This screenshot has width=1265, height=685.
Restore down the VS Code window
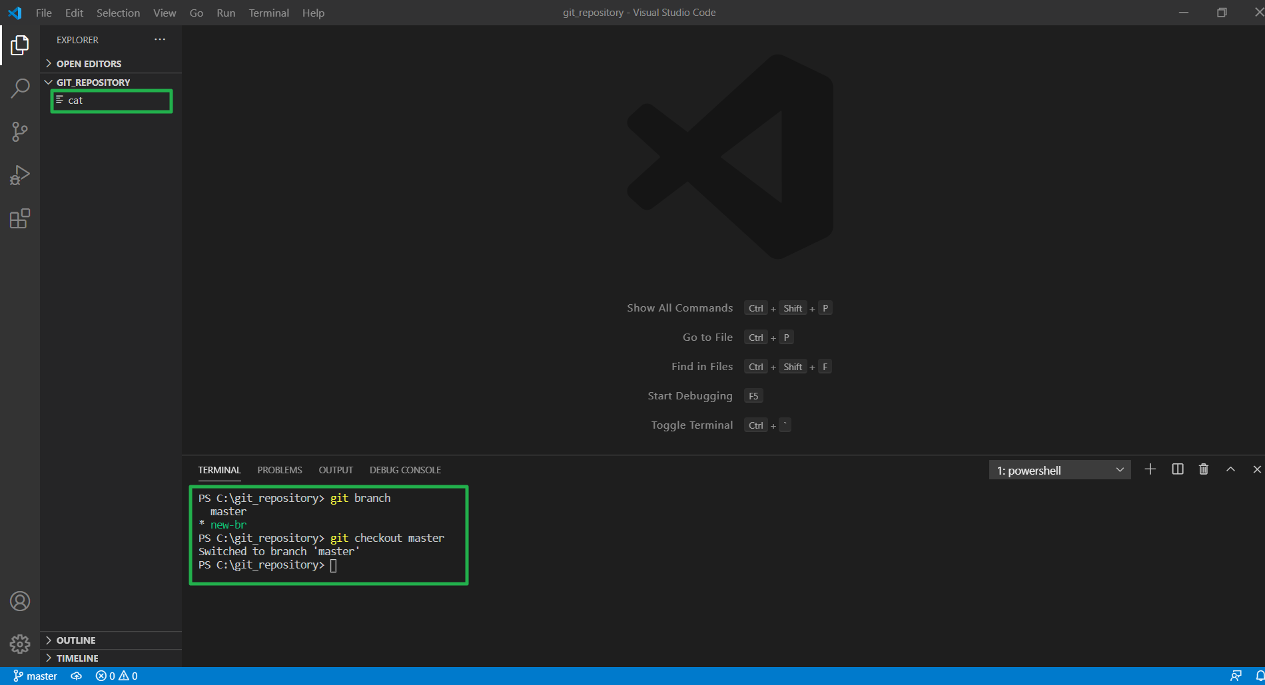(x=1222, y=13)
